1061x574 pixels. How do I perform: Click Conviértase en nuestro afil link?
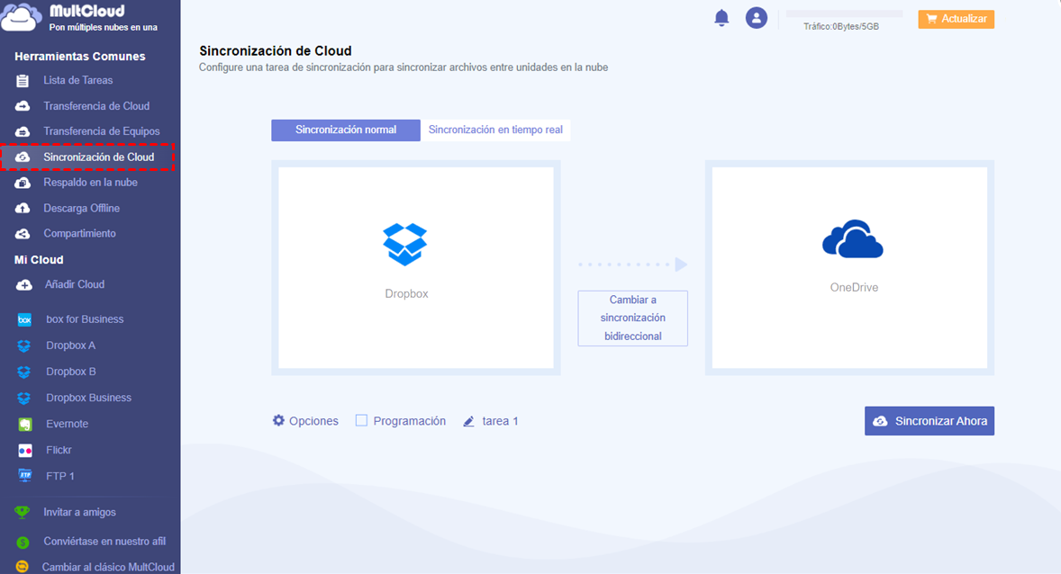pos(104,542)
